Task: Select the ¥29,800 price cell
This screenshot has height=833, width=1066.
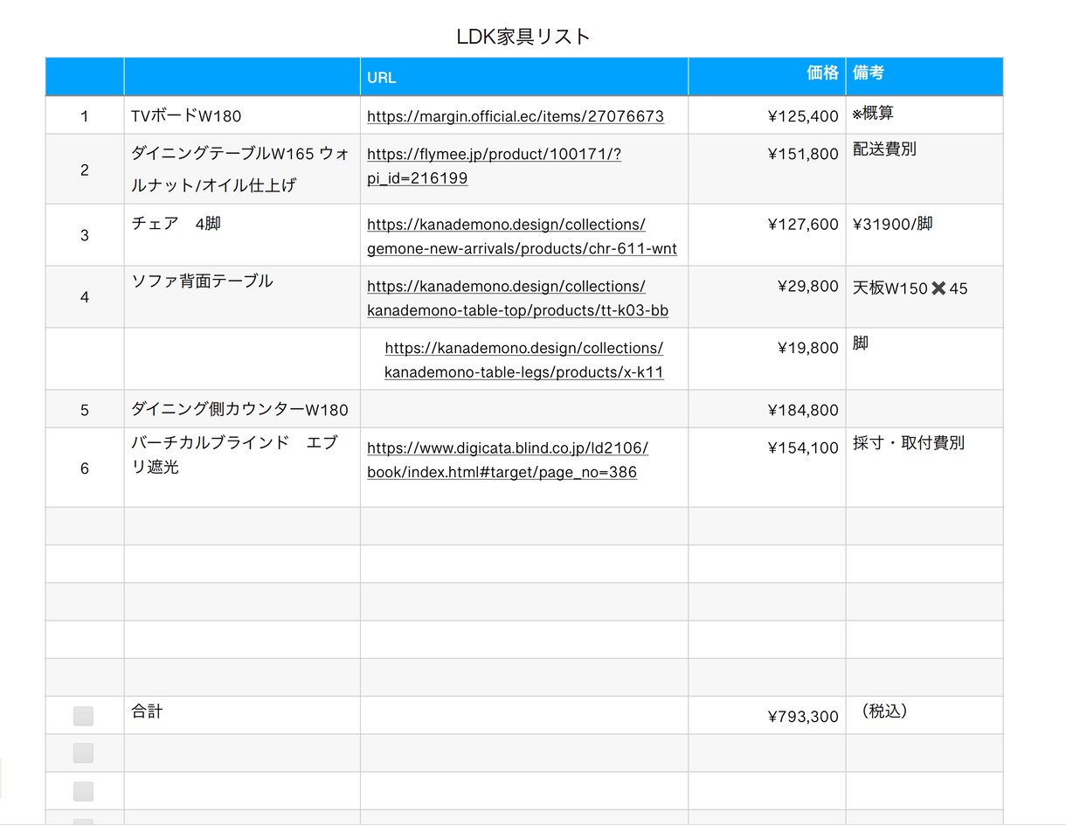Action: (x=767, y=297)
